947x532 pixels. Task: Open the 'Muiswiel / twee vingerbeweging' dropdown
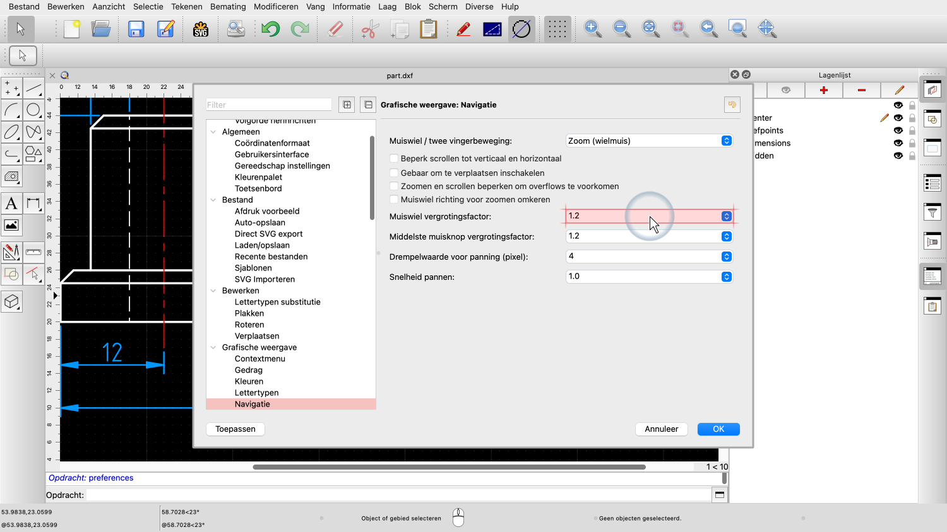click(649, 141)
